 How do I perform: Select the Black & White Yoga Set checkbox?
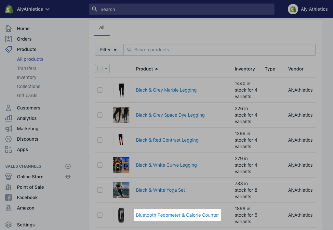pyautogui.click(x=100, y=190)
